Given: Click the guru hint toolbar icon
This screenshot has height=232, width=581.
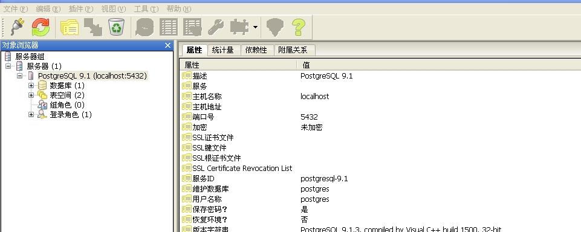Looking at the screenshot, I should coord(275,27).
